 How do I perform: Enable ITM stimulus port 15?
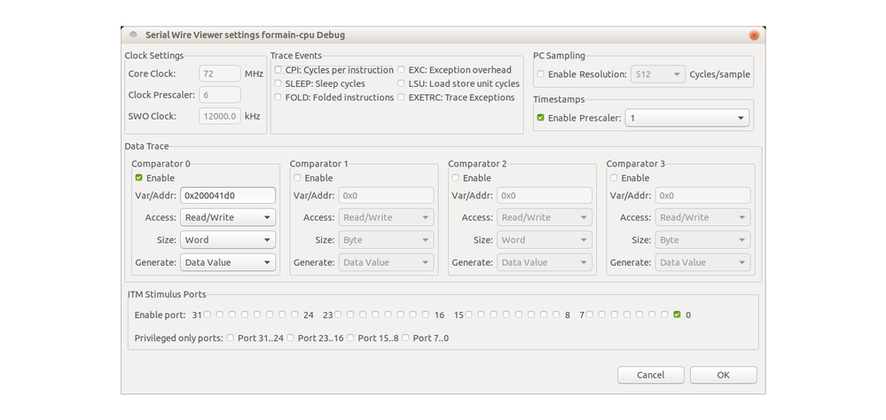click(x=468, y=315)
